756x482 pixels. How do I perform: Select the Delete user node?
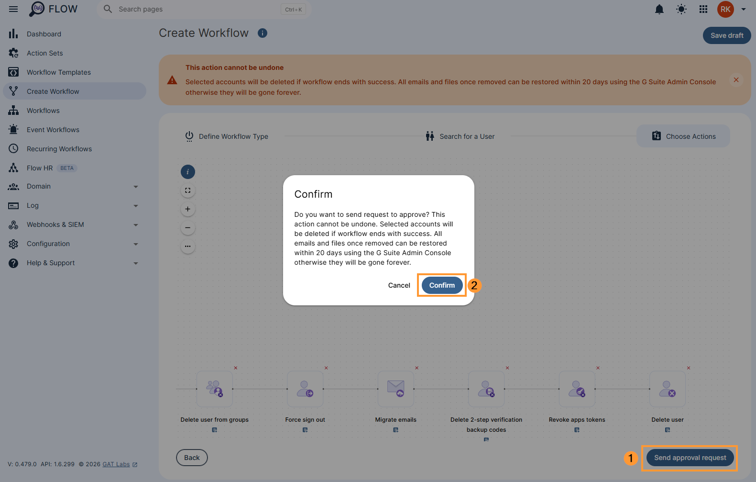pyautogui.click(x=668, y=389)
